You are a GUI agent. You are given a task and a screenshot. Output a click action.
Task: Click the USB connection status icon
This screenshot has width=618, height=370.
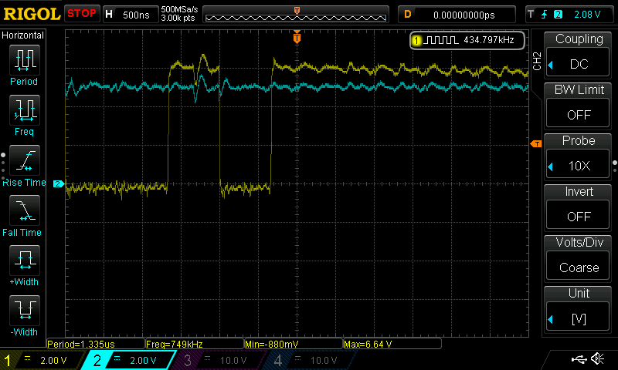(579, 359)
